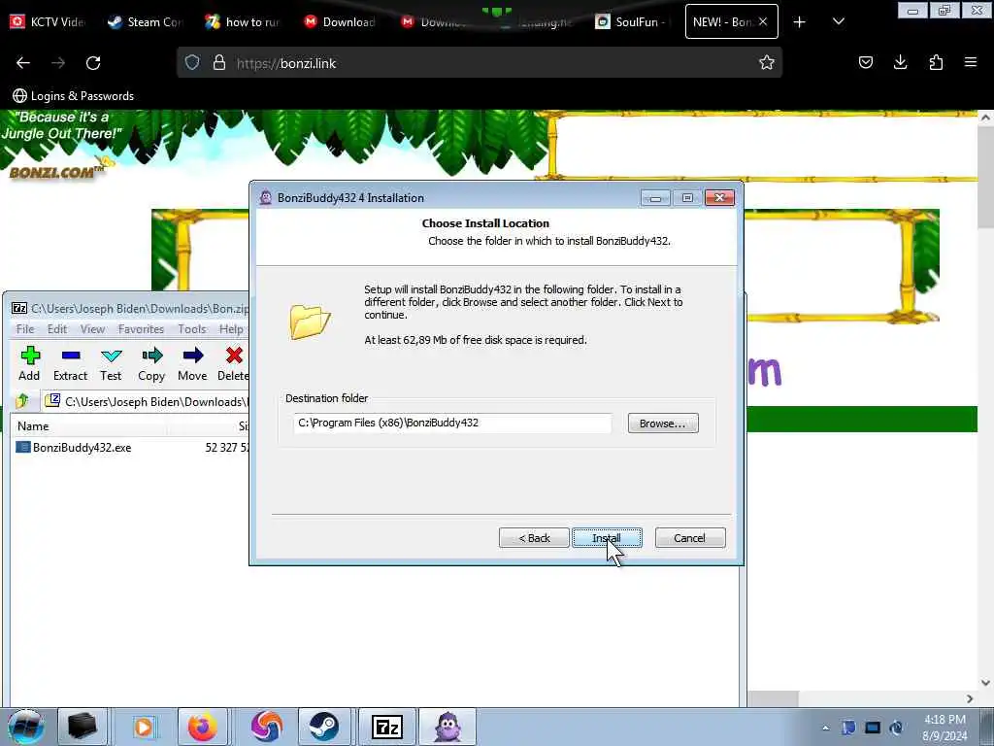The image size is (994, 746).
Task: Open the Tools menu in 7-Zip
Action: click(191, 328)
